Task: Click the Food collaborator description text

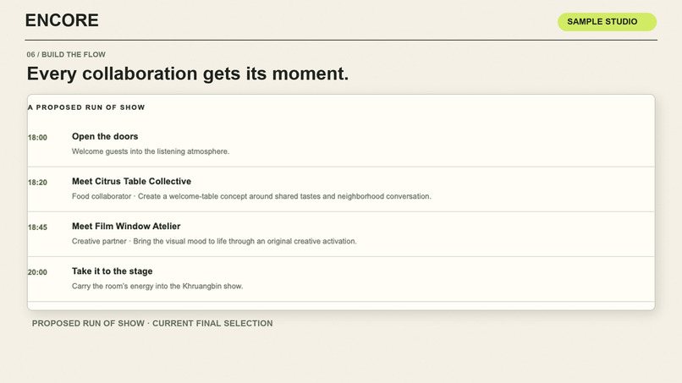Action: click(251, 196)
